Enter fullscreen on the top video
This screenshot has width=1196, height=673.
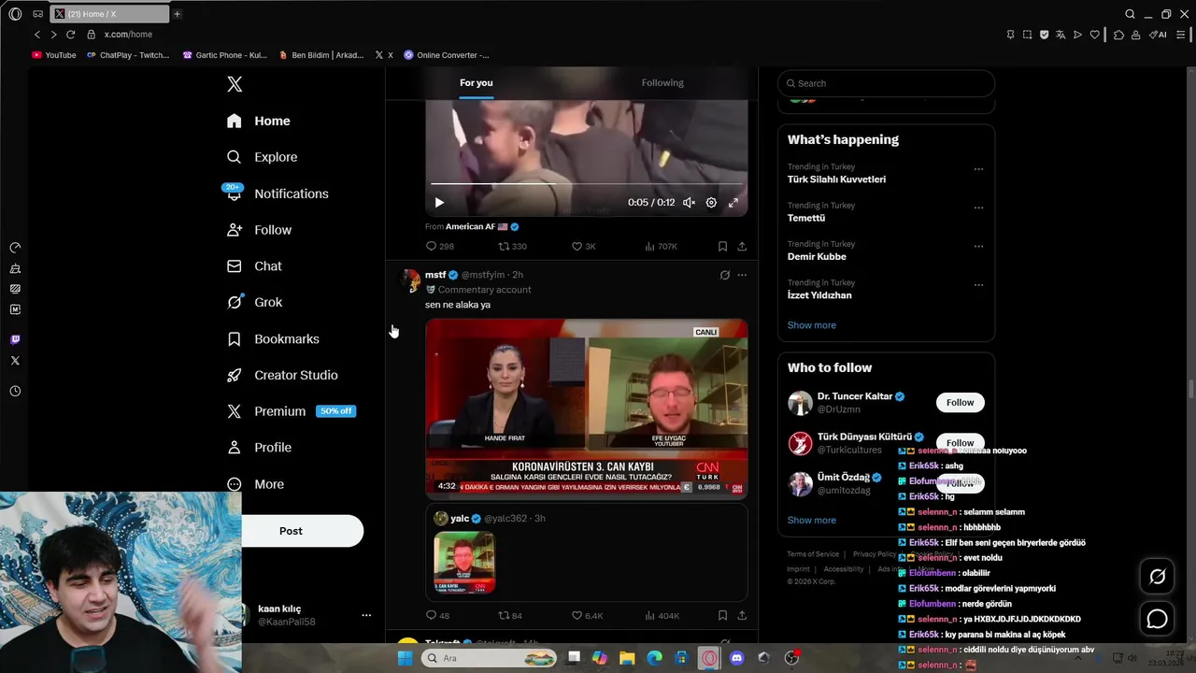[x=733, y=203]
